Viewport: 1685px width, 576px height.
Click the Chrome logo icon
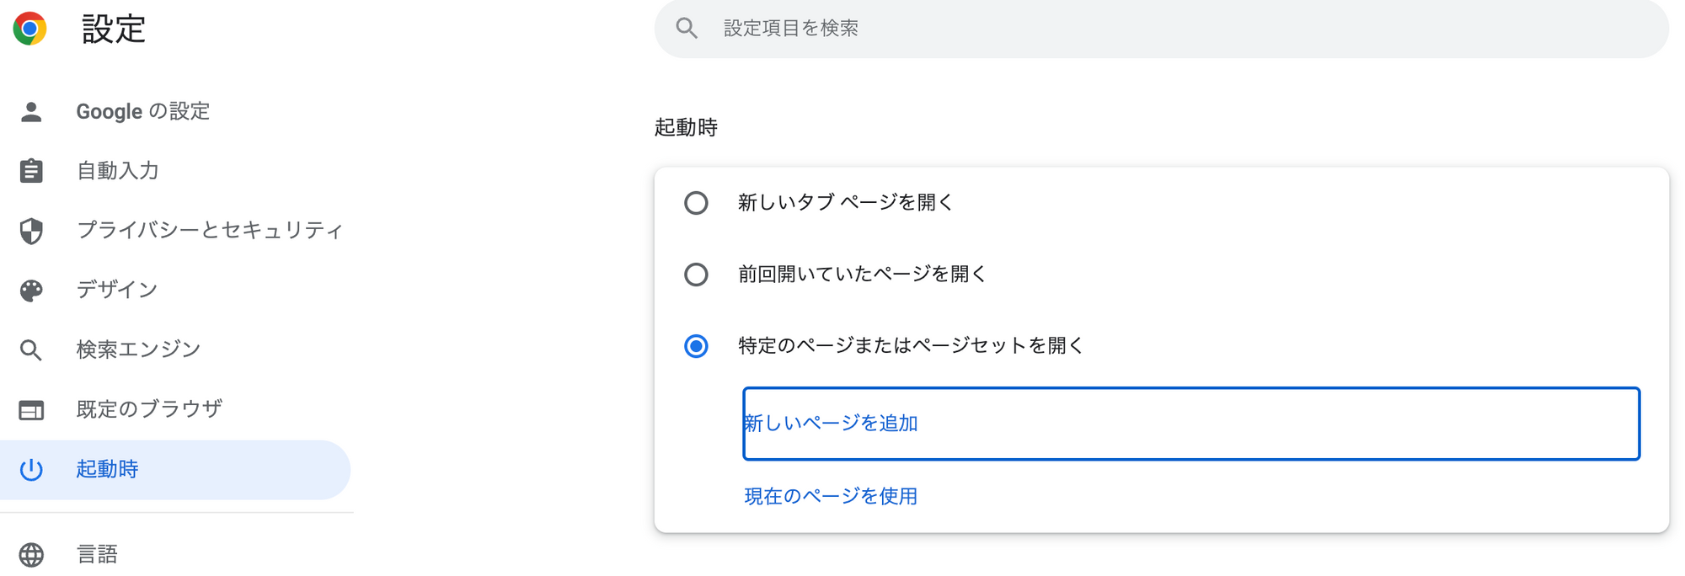30,29
